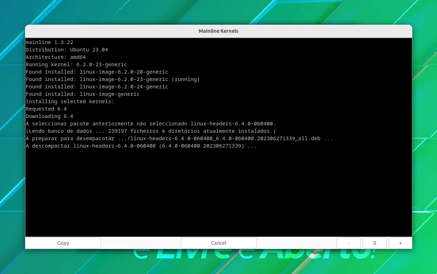Click 'Downloading 6.4' line
This screenshot has height=274, width=437.
49,116
